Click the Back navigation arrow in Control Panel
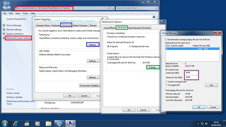226x127 pixels. click(x=4, y=8)
